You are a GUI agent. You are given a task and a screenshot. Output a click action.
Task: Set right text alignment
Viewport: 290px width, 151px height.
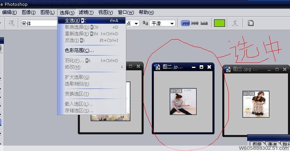tap(204, 23)
